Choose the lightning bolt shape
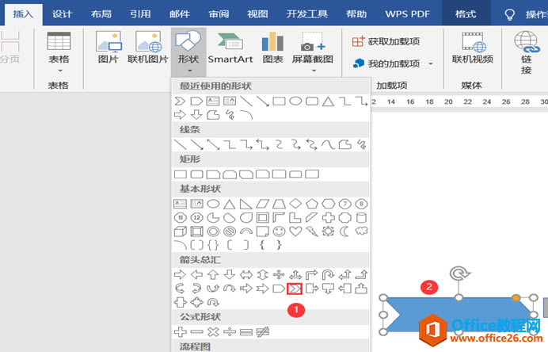The height and width of the screenshot is (352, 548). click(x=312, y=231)
